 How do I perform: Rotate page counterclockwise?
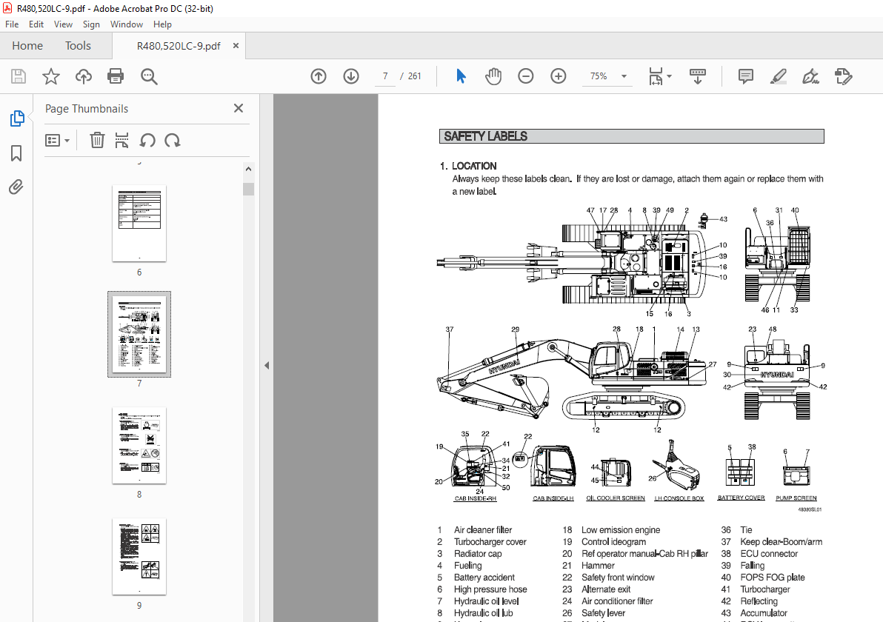click(147, 140)
